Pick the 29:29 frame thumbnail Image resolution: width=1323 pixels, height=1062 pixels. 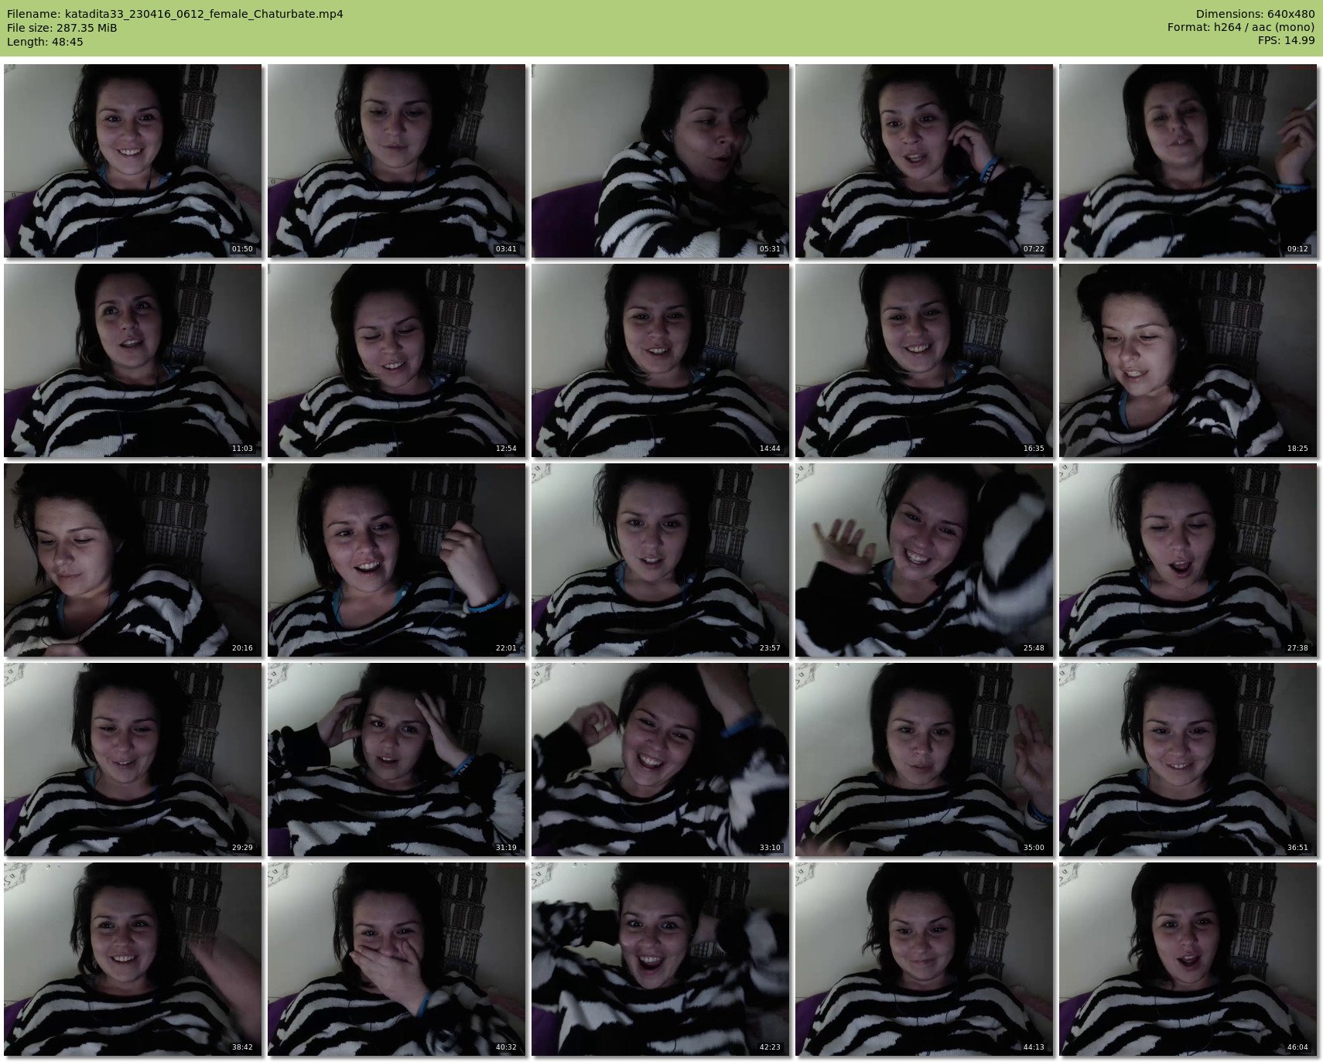tap(132, 760)
